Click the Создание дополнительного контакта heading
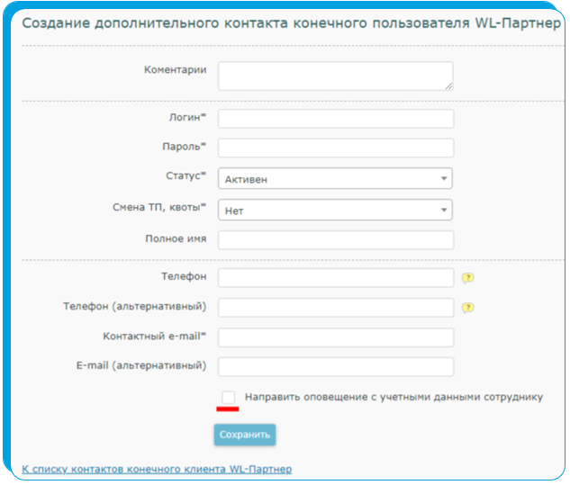 click(x=291, y=23)
